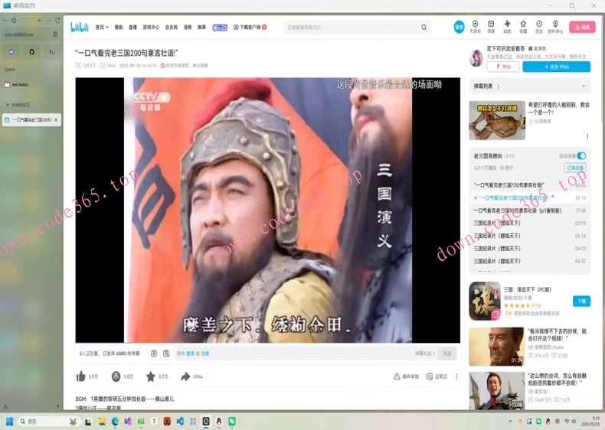Click the 登录 link in danmaku input
The width and height of the screenshot is (605, 430).
tap(190, 353)
